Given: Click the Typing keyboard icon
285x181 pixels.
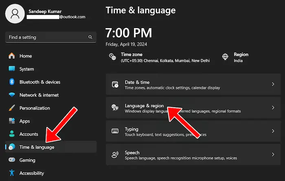Looking at the screenshot, I should (115, 131).
